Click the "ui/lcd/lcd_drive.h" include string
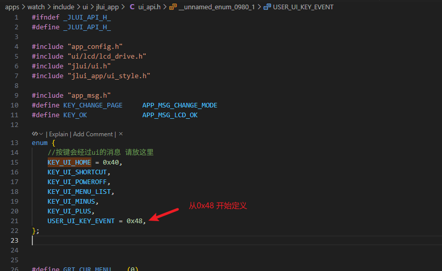442x271 pixels. [x=107, y=57]
